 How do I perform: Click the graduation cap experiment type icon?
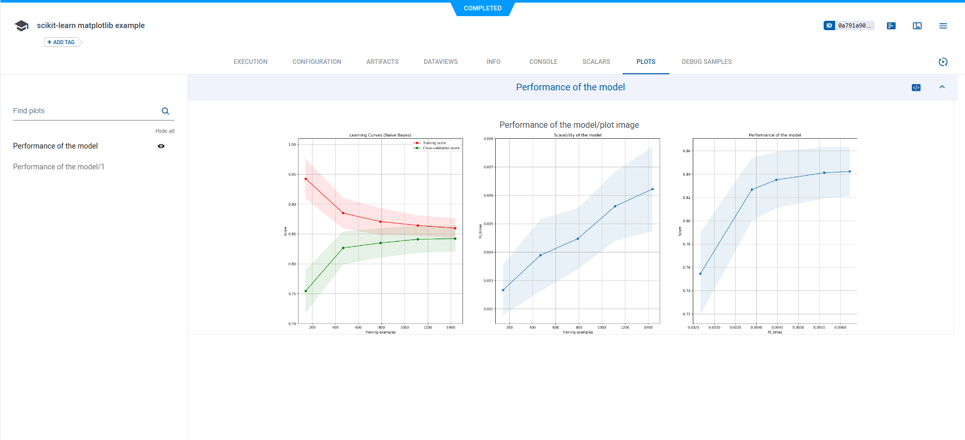(21, 25)
